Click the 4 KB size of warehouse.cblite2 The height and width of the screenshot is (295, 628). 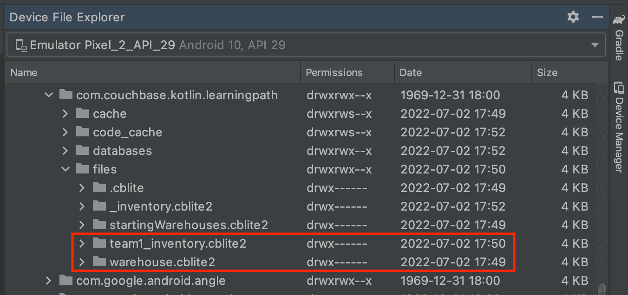tap(575, 262)
